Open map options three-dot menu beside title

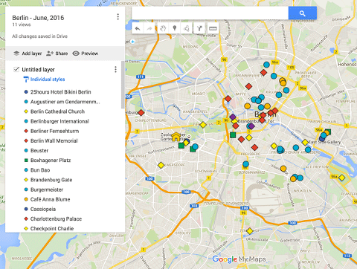118,17
